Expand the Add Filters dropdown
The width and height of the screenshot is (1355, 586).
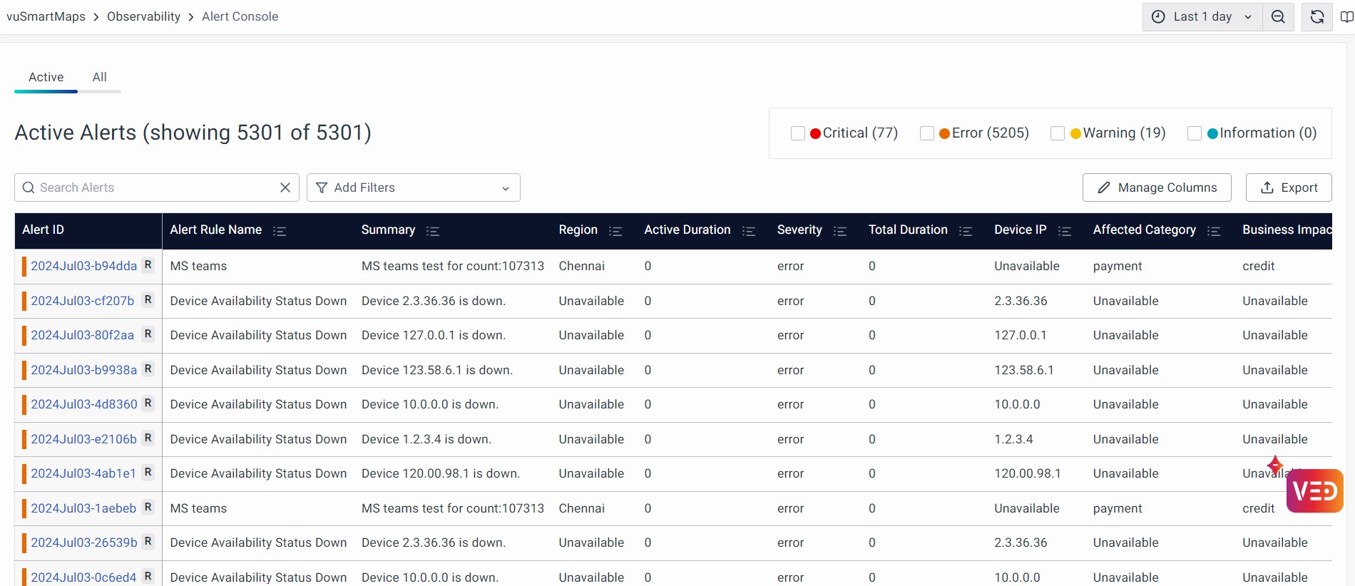click(413, 187)
